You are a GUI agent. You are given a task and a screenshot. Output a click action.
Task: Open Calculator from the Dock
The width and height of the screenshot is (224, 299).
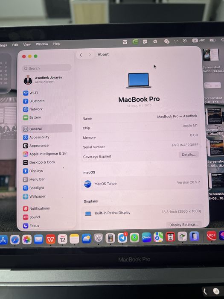coord(110,238)
